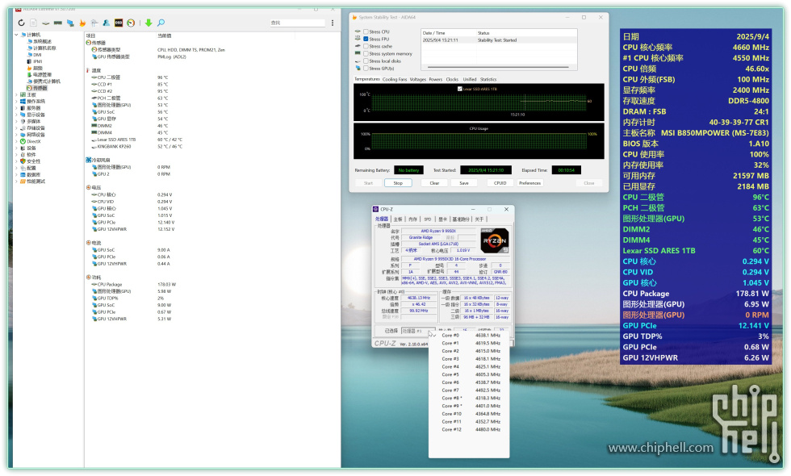Click the monitor diagnostics toolbar icon in AIDA64

(x=70, y=23)
